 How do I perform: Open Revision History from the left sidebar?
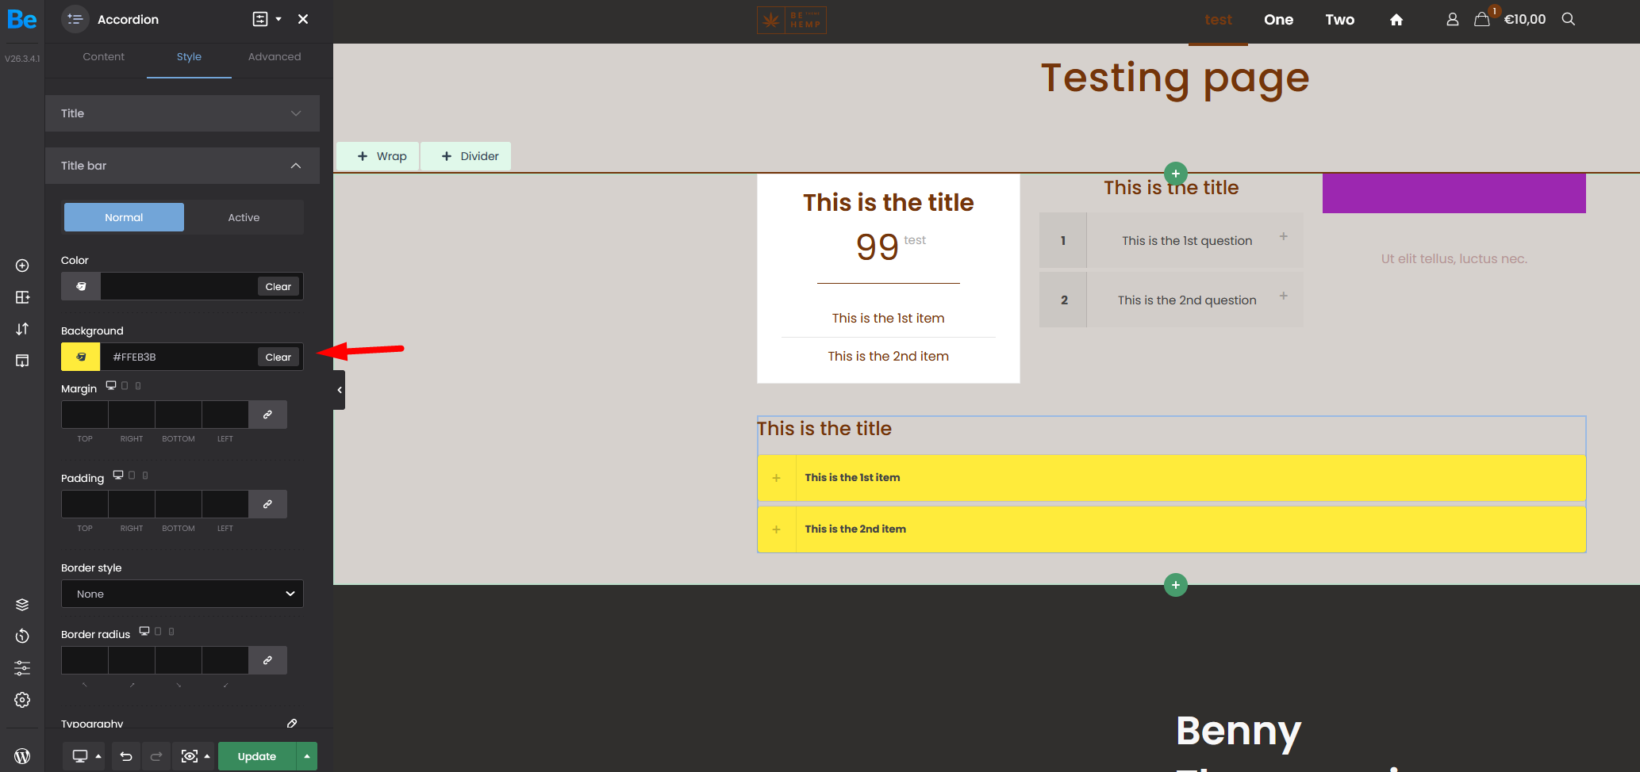pos(22,636)
